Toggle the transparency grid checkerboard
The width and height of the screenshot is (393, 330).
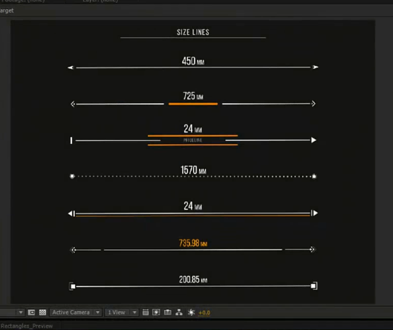[x=42, y=312]
